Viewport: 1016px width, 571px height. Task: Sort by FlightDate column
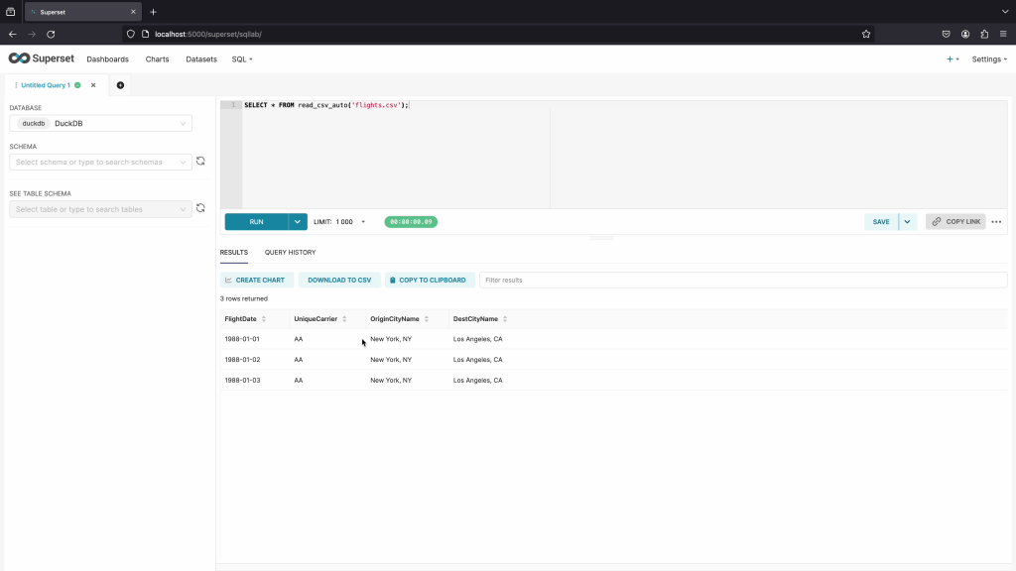click(263, 319)
